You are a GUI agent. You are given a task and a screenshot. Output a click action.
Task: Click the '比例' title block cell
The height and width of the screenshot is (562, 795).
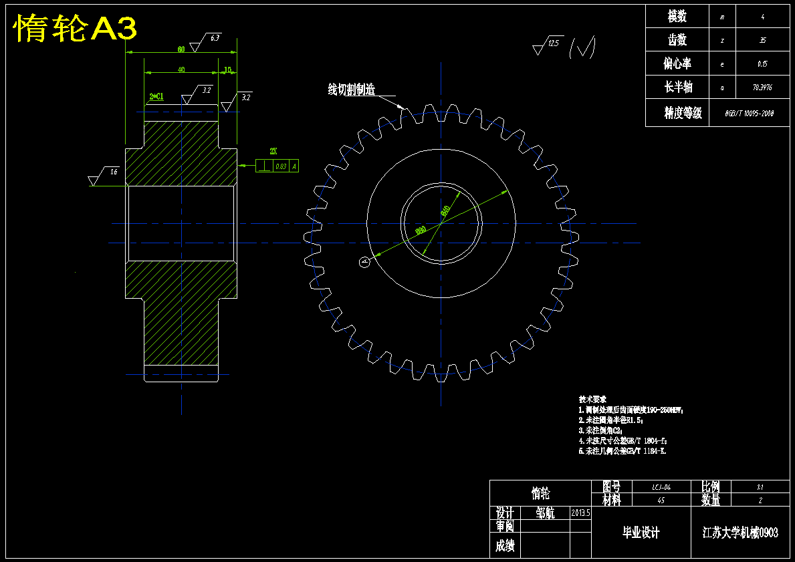click(711, 487)
